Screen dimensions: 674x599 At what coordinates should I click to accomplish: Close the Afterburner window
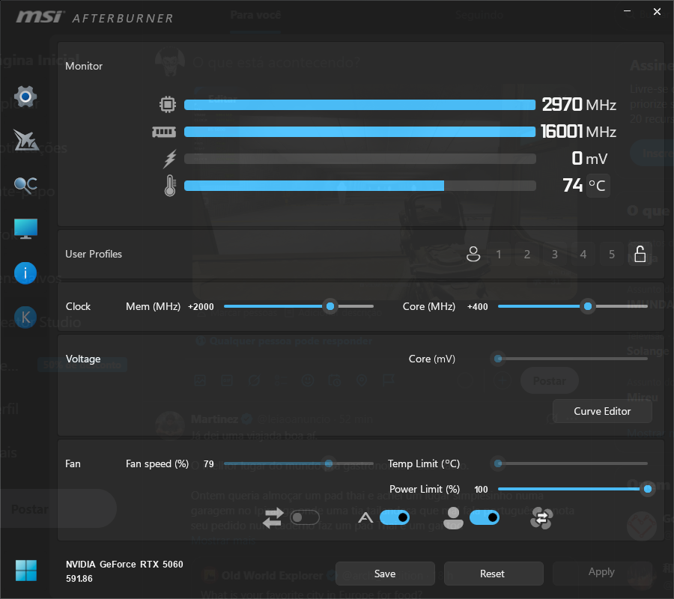point(657,11)
